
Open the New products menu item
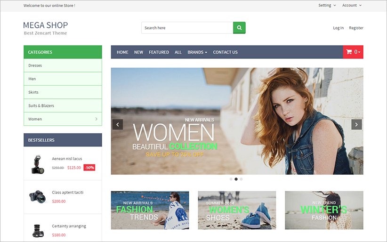(138, 52)
